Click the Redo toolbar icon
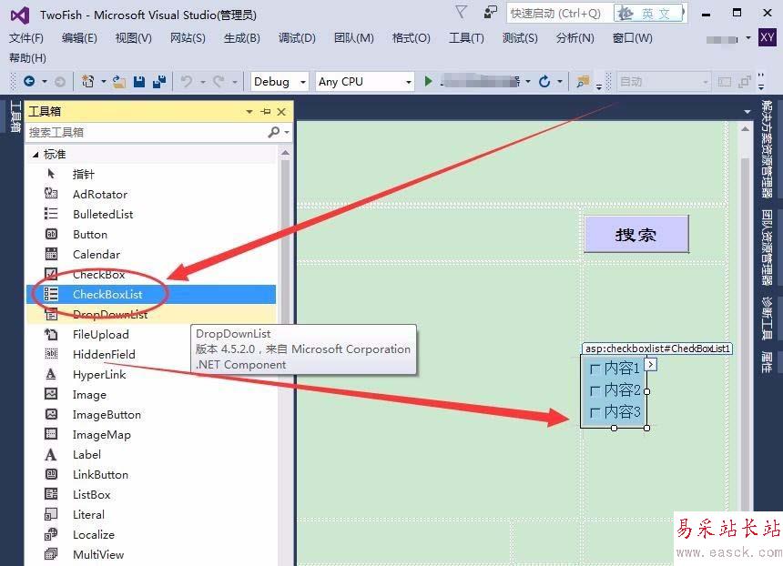This screenshot has width=783, height=566. 219,81
